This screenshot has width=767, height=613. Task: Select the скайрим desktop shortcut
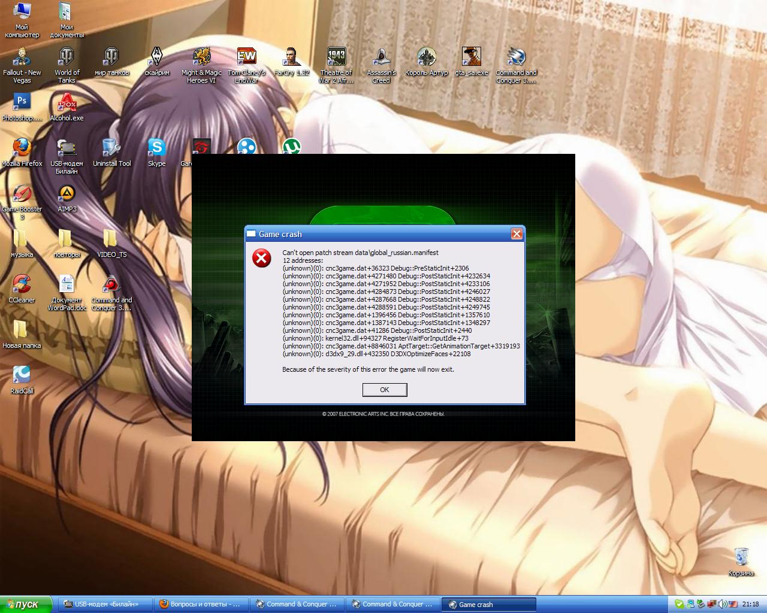[156, 62]
